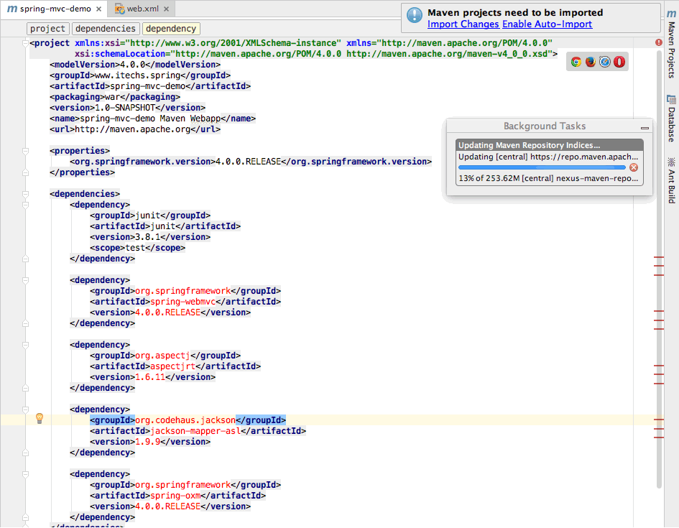Close the web.xml editor tab
This screenshot has height=528, width=679.
tap(166, 9)
